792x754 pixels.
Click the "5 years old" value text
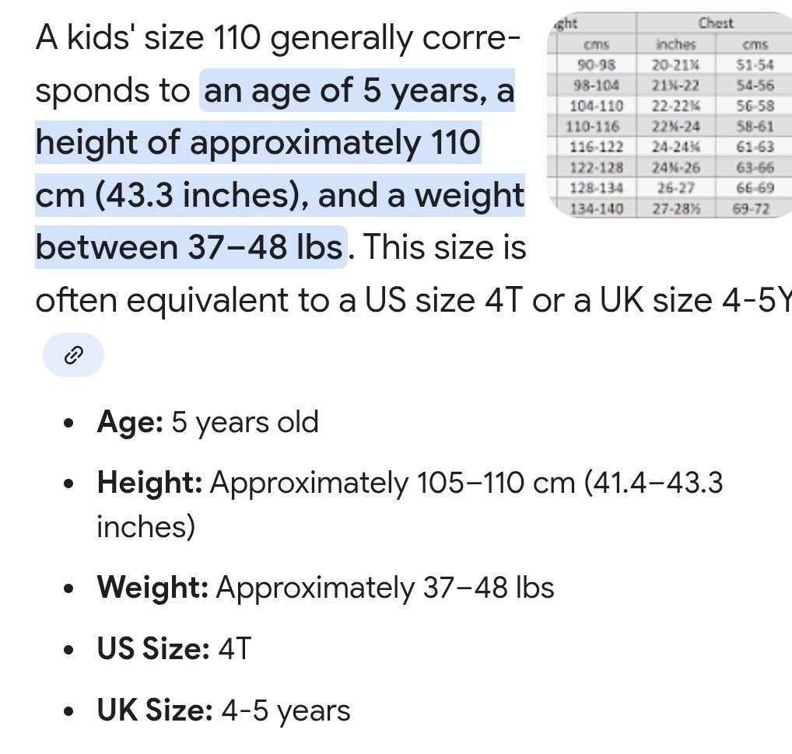pyautogui.click(x=245, y=422)
